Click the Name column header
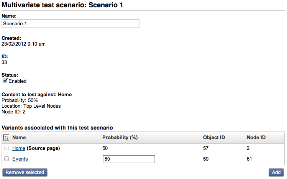 pos(19,137)
